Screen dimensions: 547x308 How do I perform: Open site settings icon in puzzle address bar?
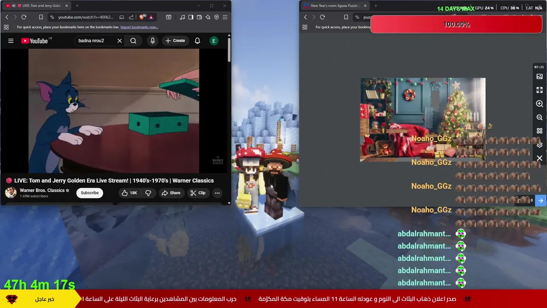click(357, 17)
